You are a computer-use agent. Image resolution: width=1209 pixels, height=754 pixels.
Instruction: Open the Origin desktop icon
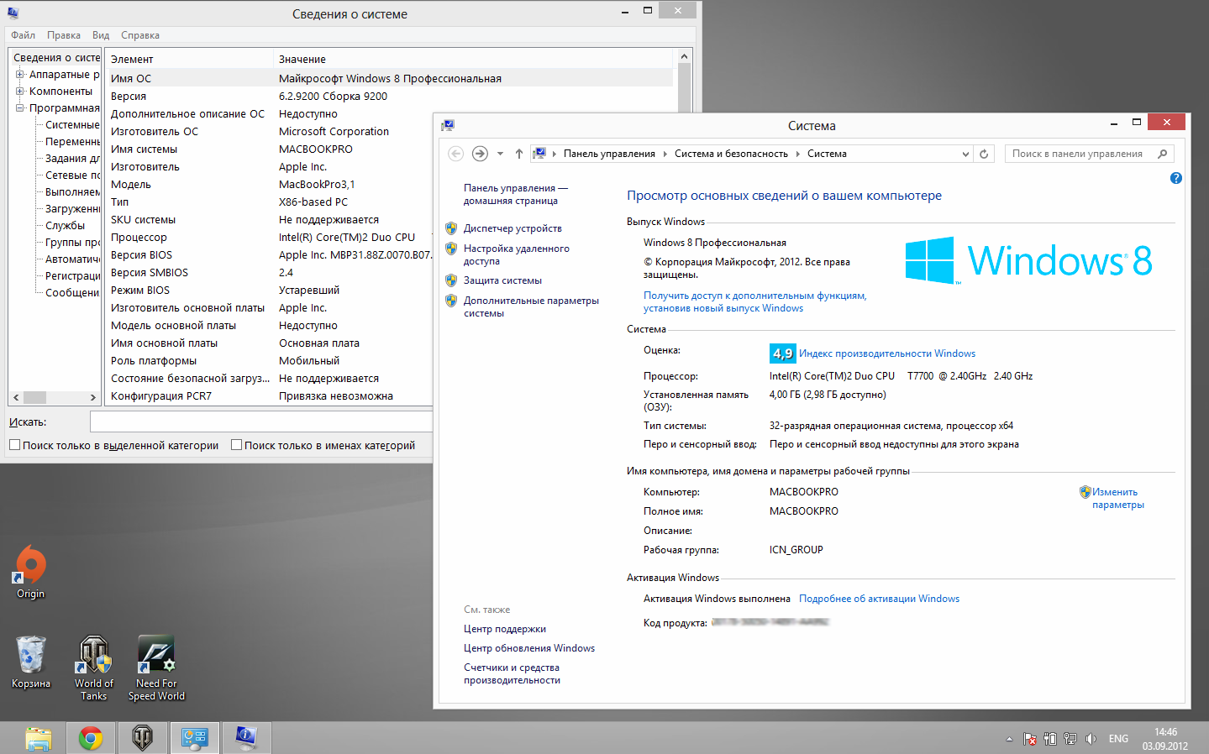point(31,565)
